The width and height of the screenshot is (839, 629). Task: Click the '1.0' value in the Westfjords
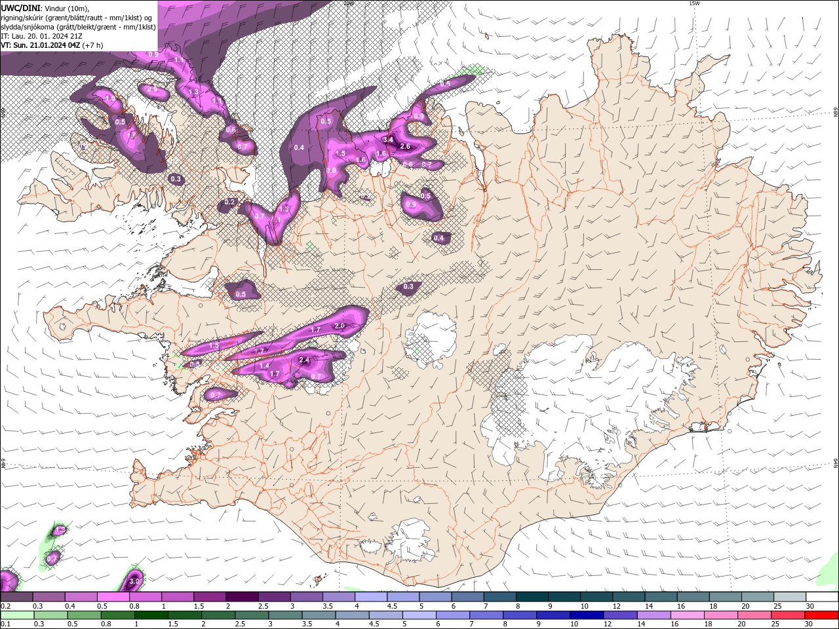tap(109, 98)
